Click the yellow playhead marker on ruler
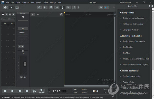The height and width of the screenshot is (99, 154). pos(65,13)
